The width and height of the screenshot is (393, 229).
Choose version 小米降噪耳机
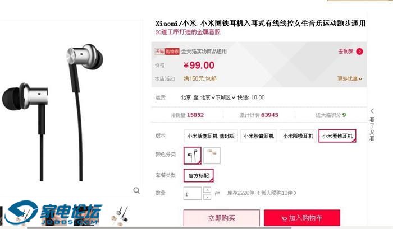coord(298,136)
